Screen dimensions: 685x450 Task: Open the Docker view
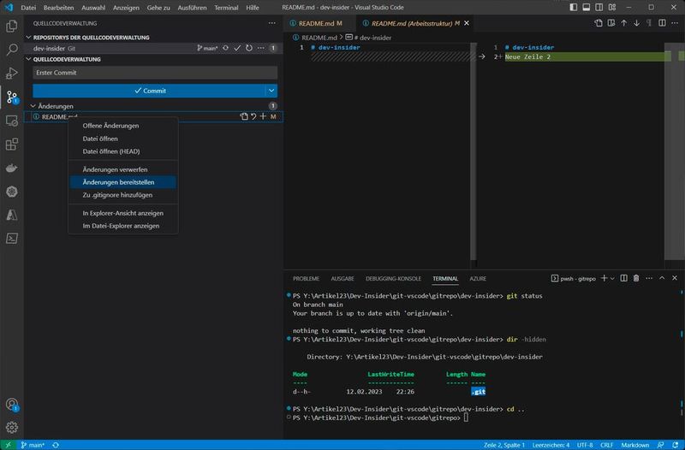(x=12, y=168)
